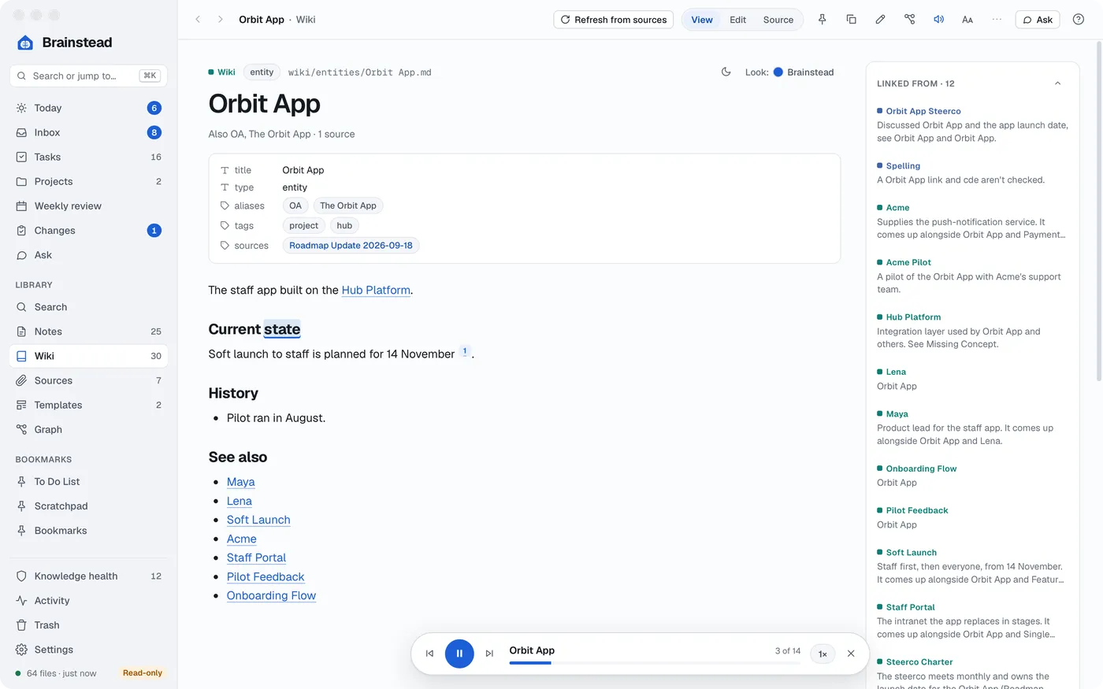This screenshot has height=689, width=1103.
Task: Click footnote reference 1 after 14 November
Action: (465, 351)
